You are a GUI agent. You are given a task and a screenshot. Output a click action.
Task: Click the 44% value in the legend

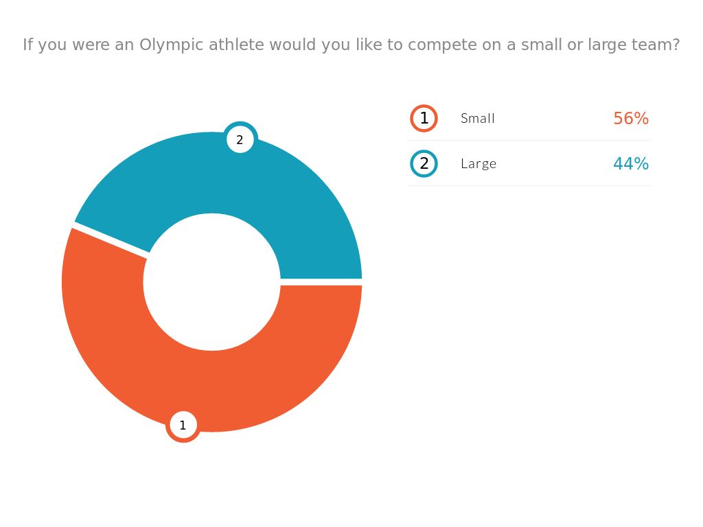631,163
